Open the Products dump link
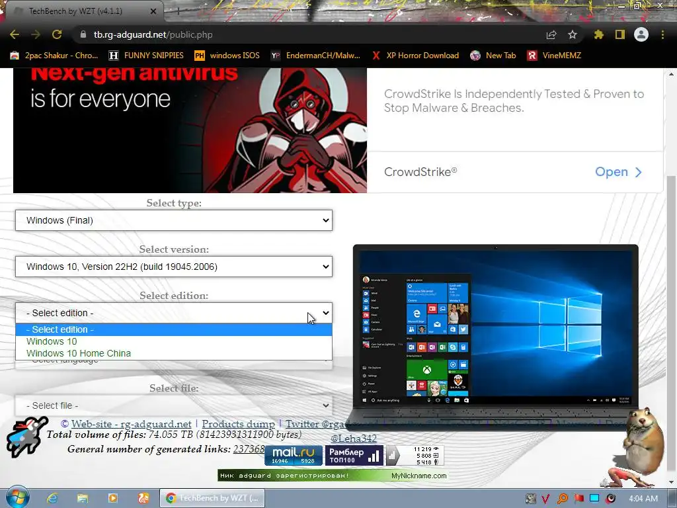Viewport: 677px width, 508px height. point(238,424)
